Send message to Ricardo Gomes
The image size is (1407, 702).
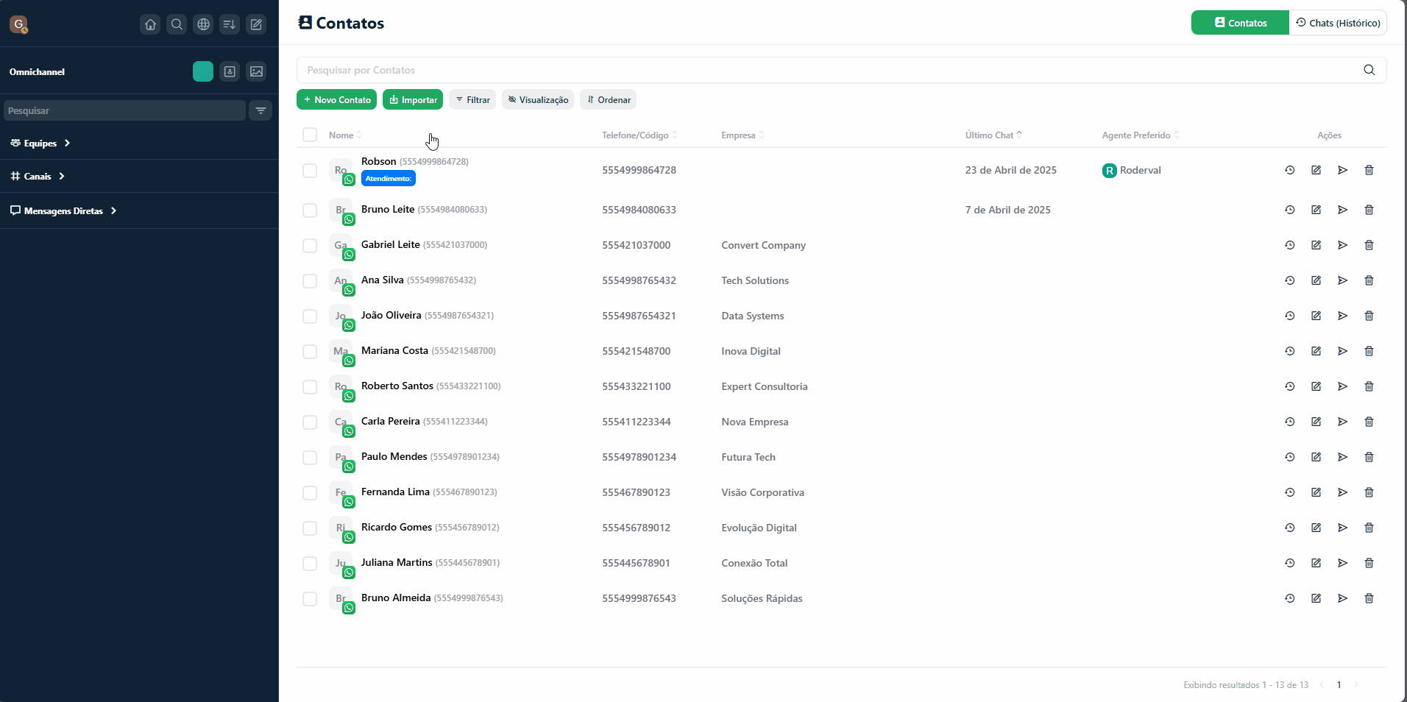tap(1342, 528)
